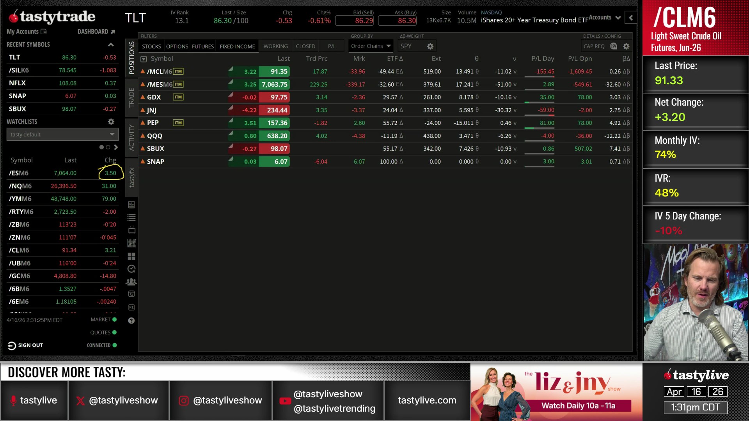Click the positions config gear icon
The height and width of the screenshot is (421, 749).
click(626, 46)
